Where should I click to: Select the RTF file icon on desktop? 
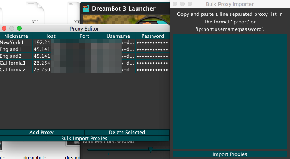tap(35, 13)
